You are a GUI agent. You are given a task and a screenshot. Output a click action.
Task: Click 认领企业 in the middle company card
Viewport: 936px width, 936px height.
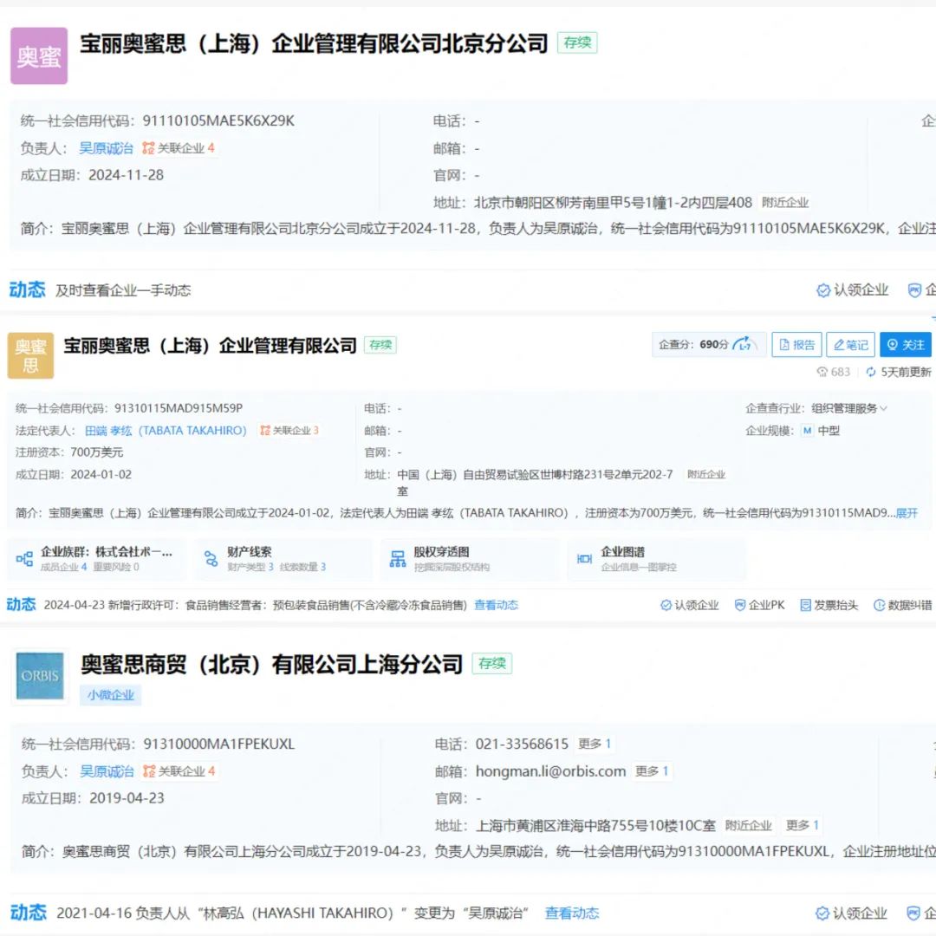(689, 605)
